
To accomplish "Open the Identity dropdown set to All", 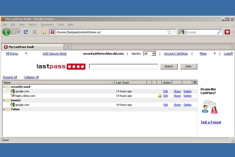I will click(150, 53).
